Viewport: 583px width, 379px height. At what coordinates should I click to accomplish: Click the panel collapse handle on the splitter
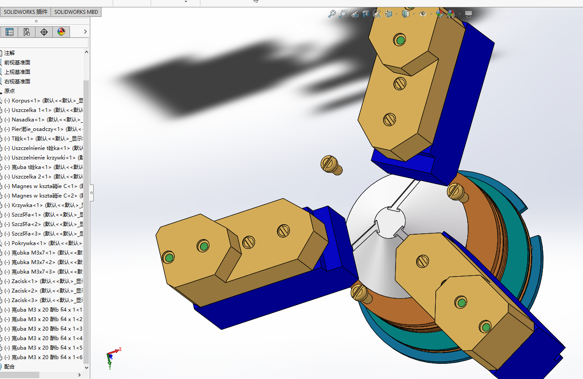(92, 192)
